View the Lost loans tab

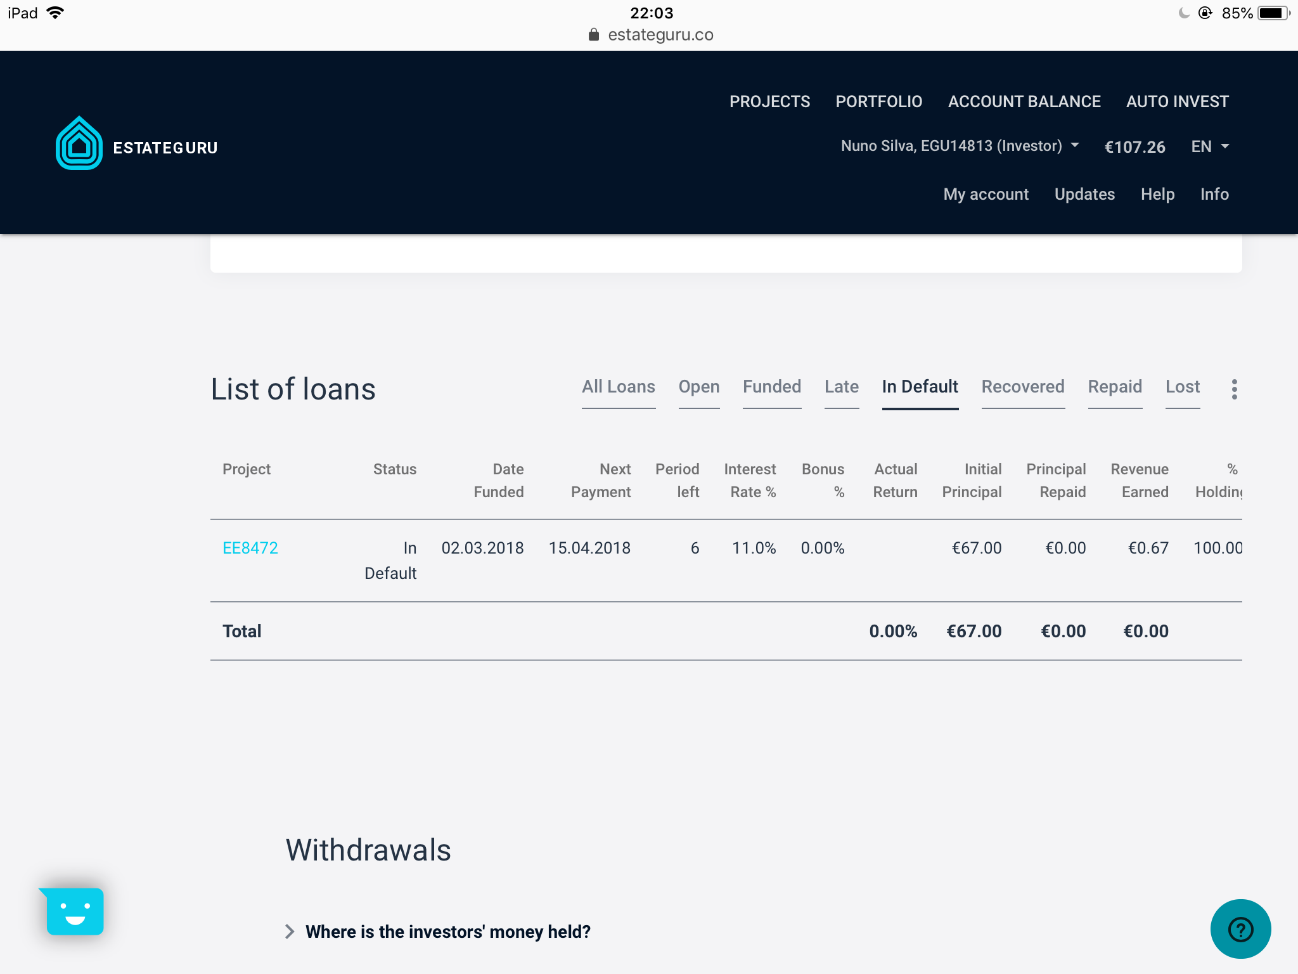point(1182,387)
